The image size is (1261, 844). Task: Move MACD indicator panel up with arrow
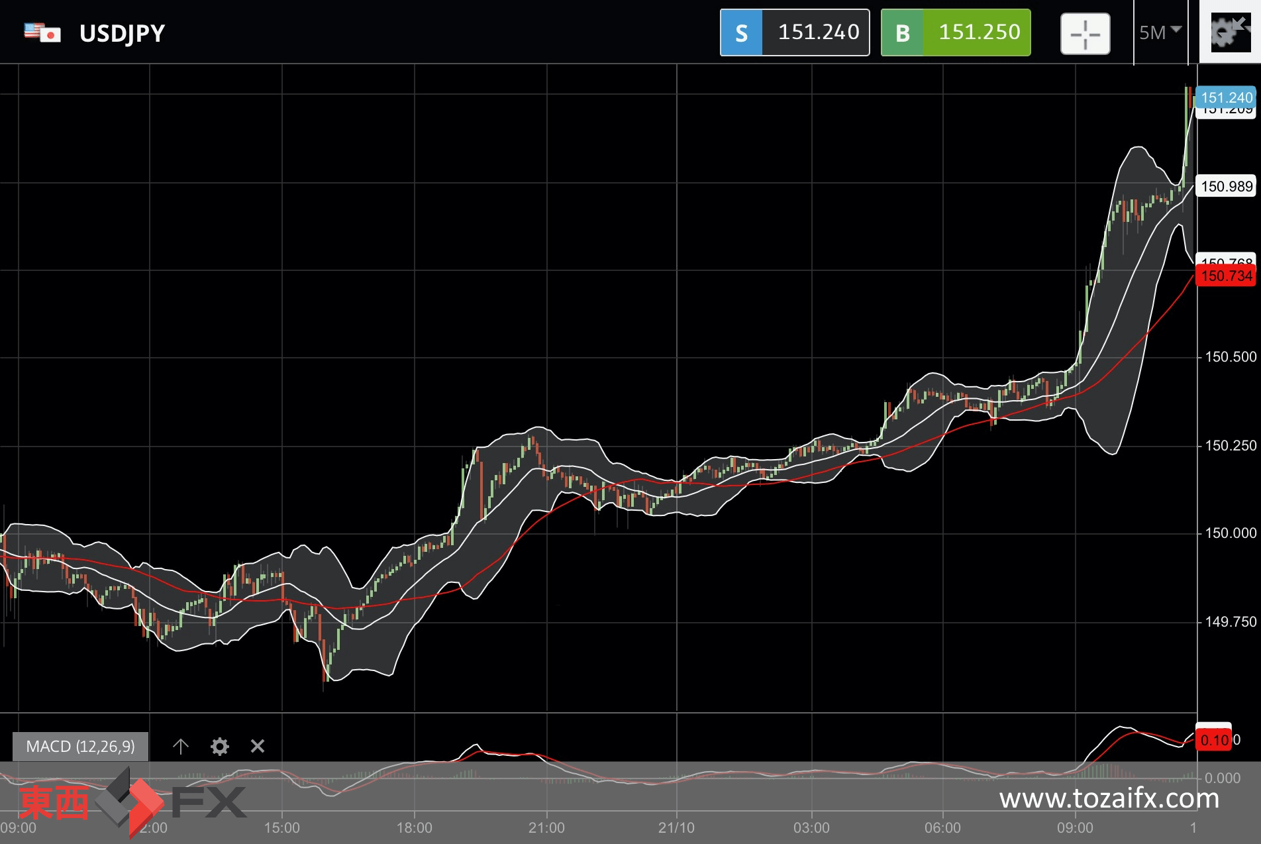click(181, 747)
